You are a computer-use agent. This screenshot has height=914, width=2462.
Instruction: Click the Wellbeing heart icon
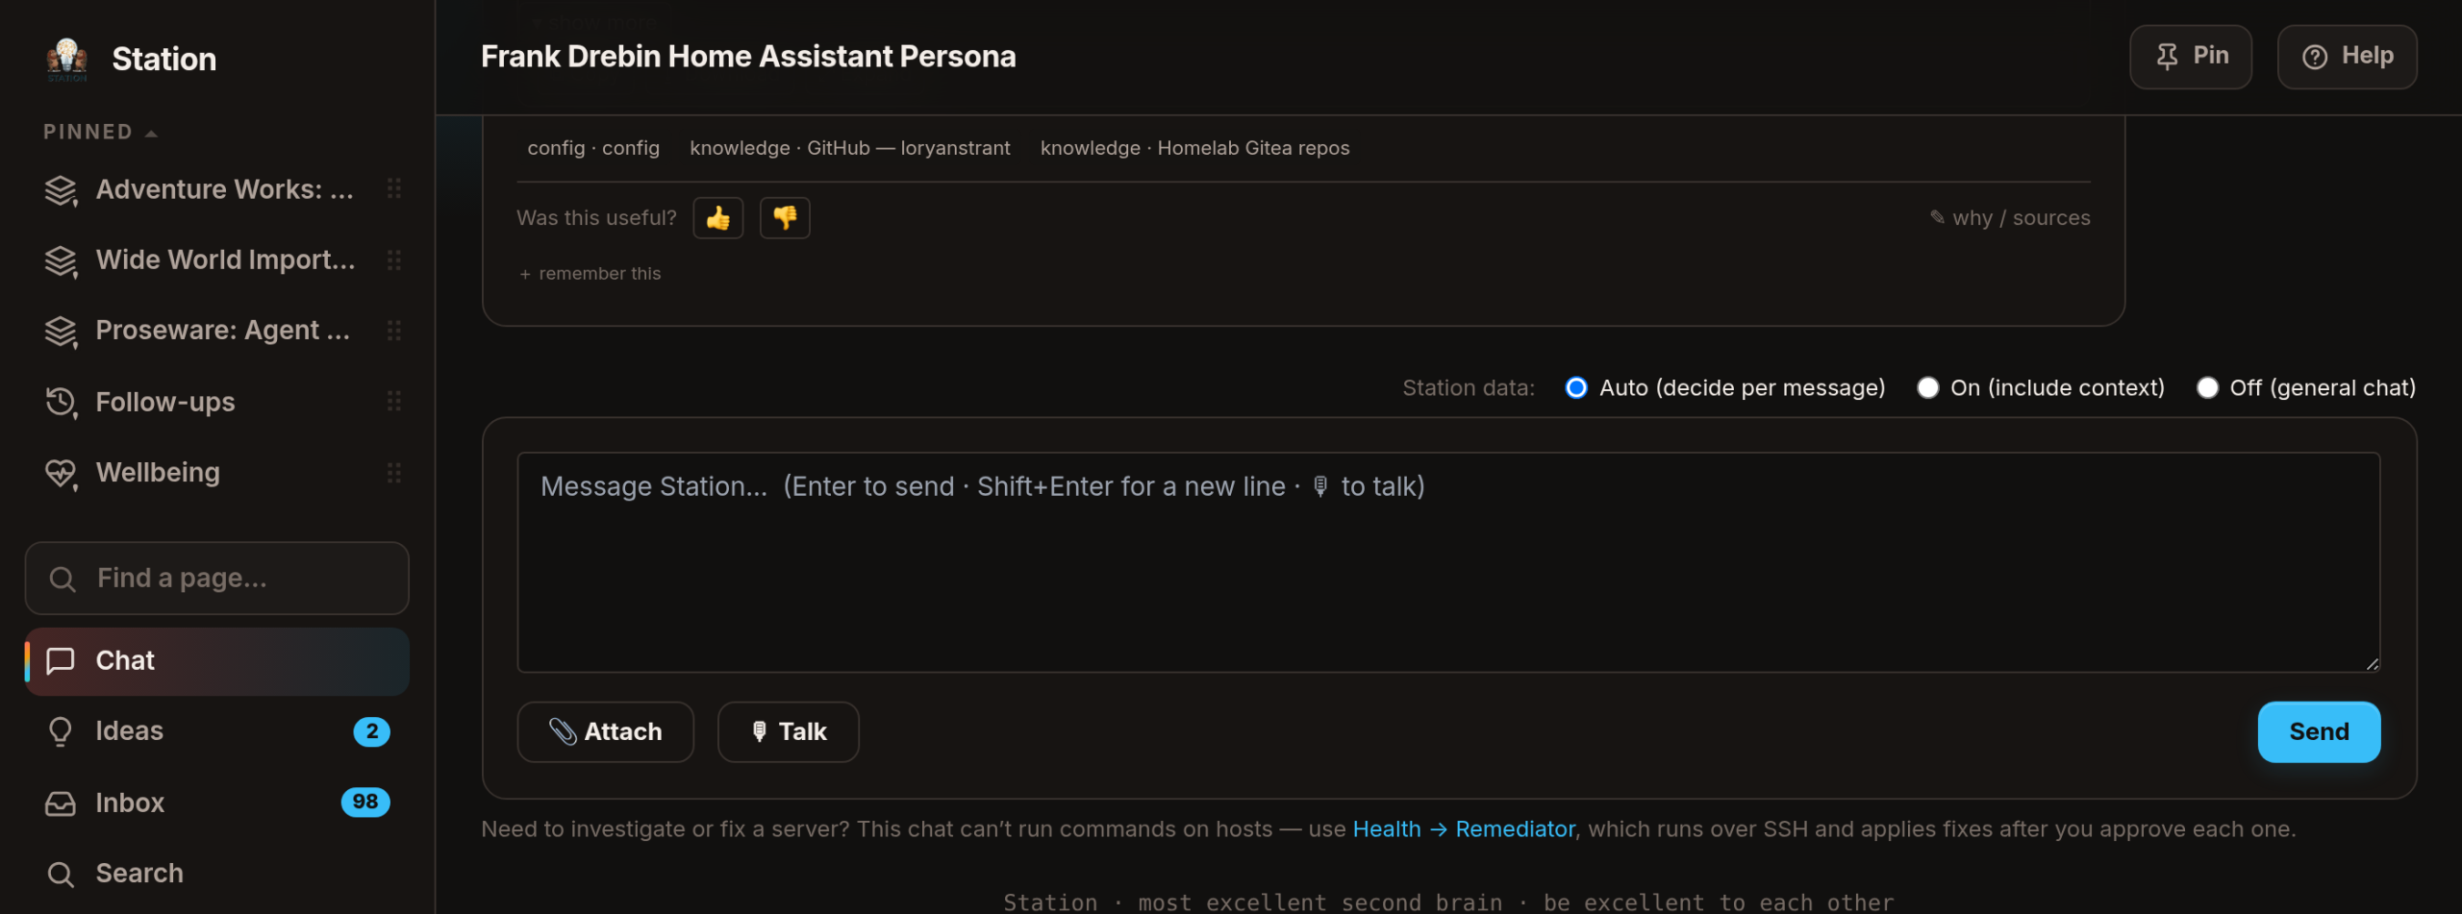pos(61,473)
